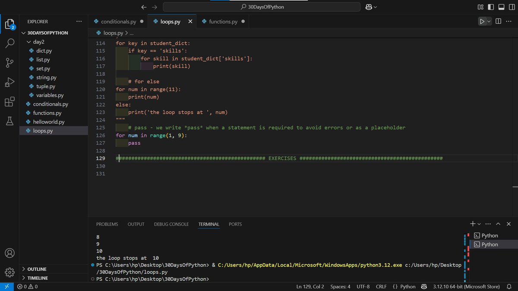The width and height of the screenshot is (518, 291).
Task: Open the Search view in activity bar
Action: click(x=9, y=44)
